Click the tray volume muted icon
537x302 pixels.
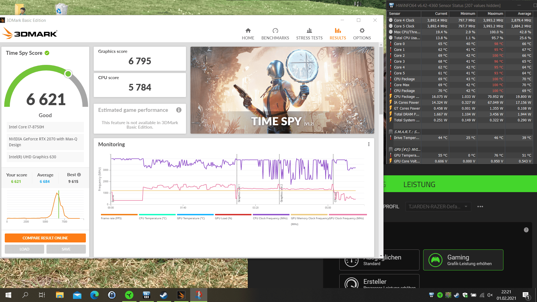click(x=490, y=295)
